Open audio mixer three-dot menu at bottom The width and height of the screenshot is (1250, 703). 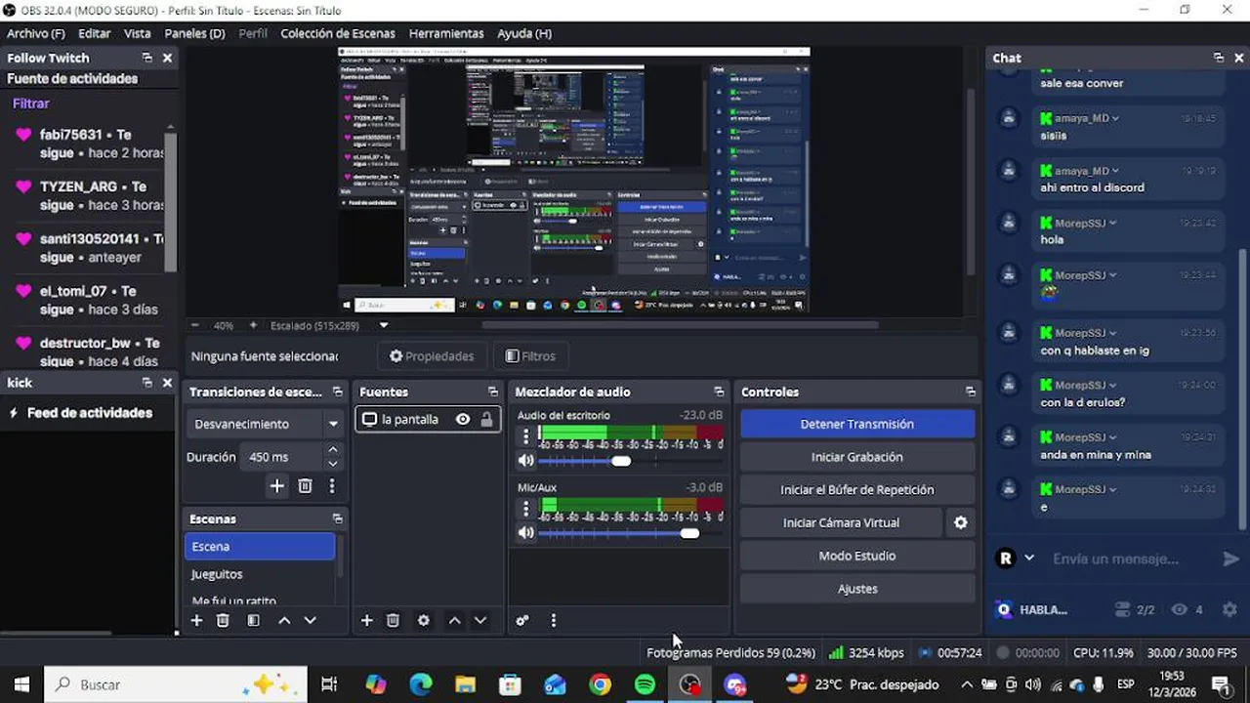[553, 620]
